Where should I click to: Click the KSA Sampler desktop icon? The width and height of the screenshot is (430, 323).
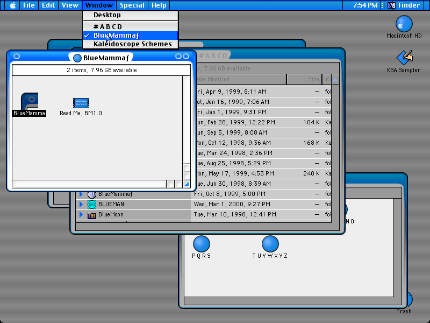[x=405, y=58]
